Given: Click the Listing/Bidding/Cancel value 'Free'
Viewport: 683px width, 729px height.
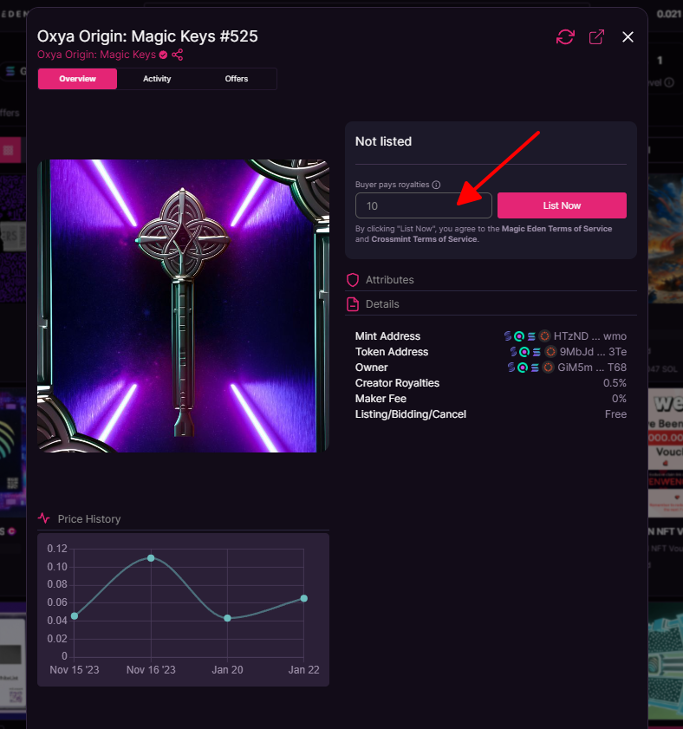Looking at the screenshot, I should [x=615, y=414].
